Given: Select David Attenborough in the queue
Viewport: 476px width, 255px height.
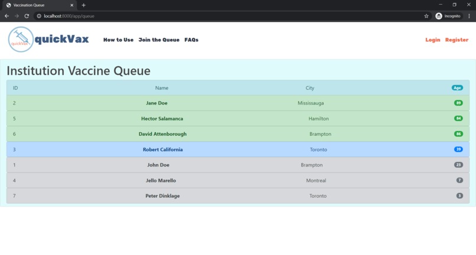Looking at the screenshot, I should coord(163,134).
